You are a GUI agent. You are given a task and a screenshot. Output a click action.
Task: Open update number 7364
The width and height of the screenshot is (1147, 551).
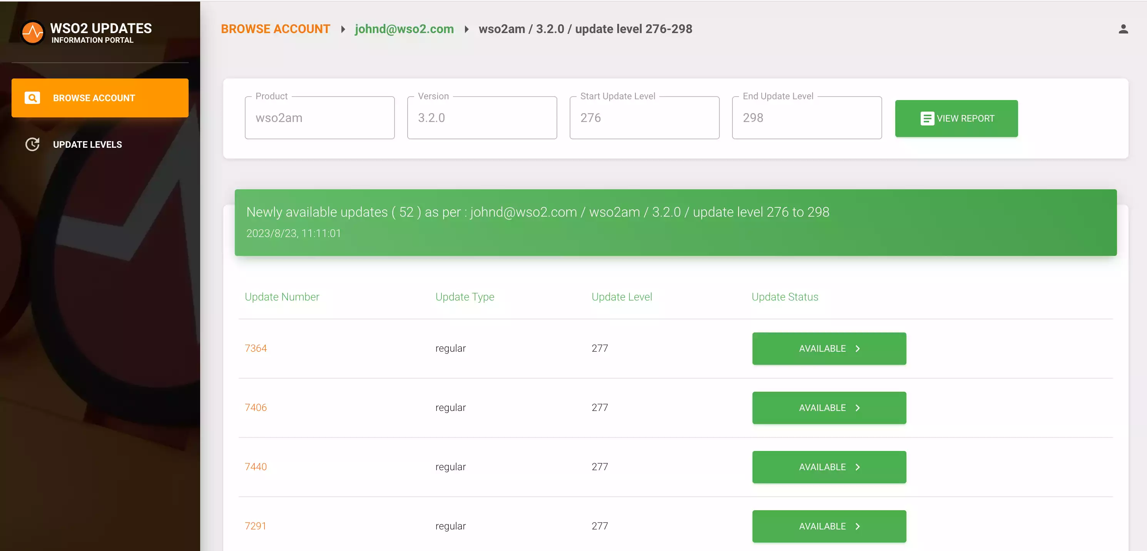[x=256, y=349]
